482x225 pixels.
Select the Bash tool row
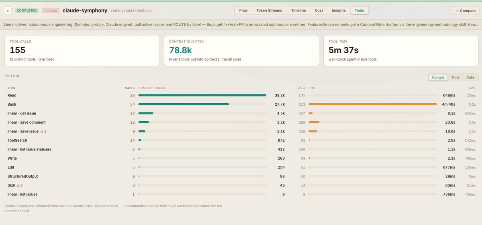pos(241,104)
